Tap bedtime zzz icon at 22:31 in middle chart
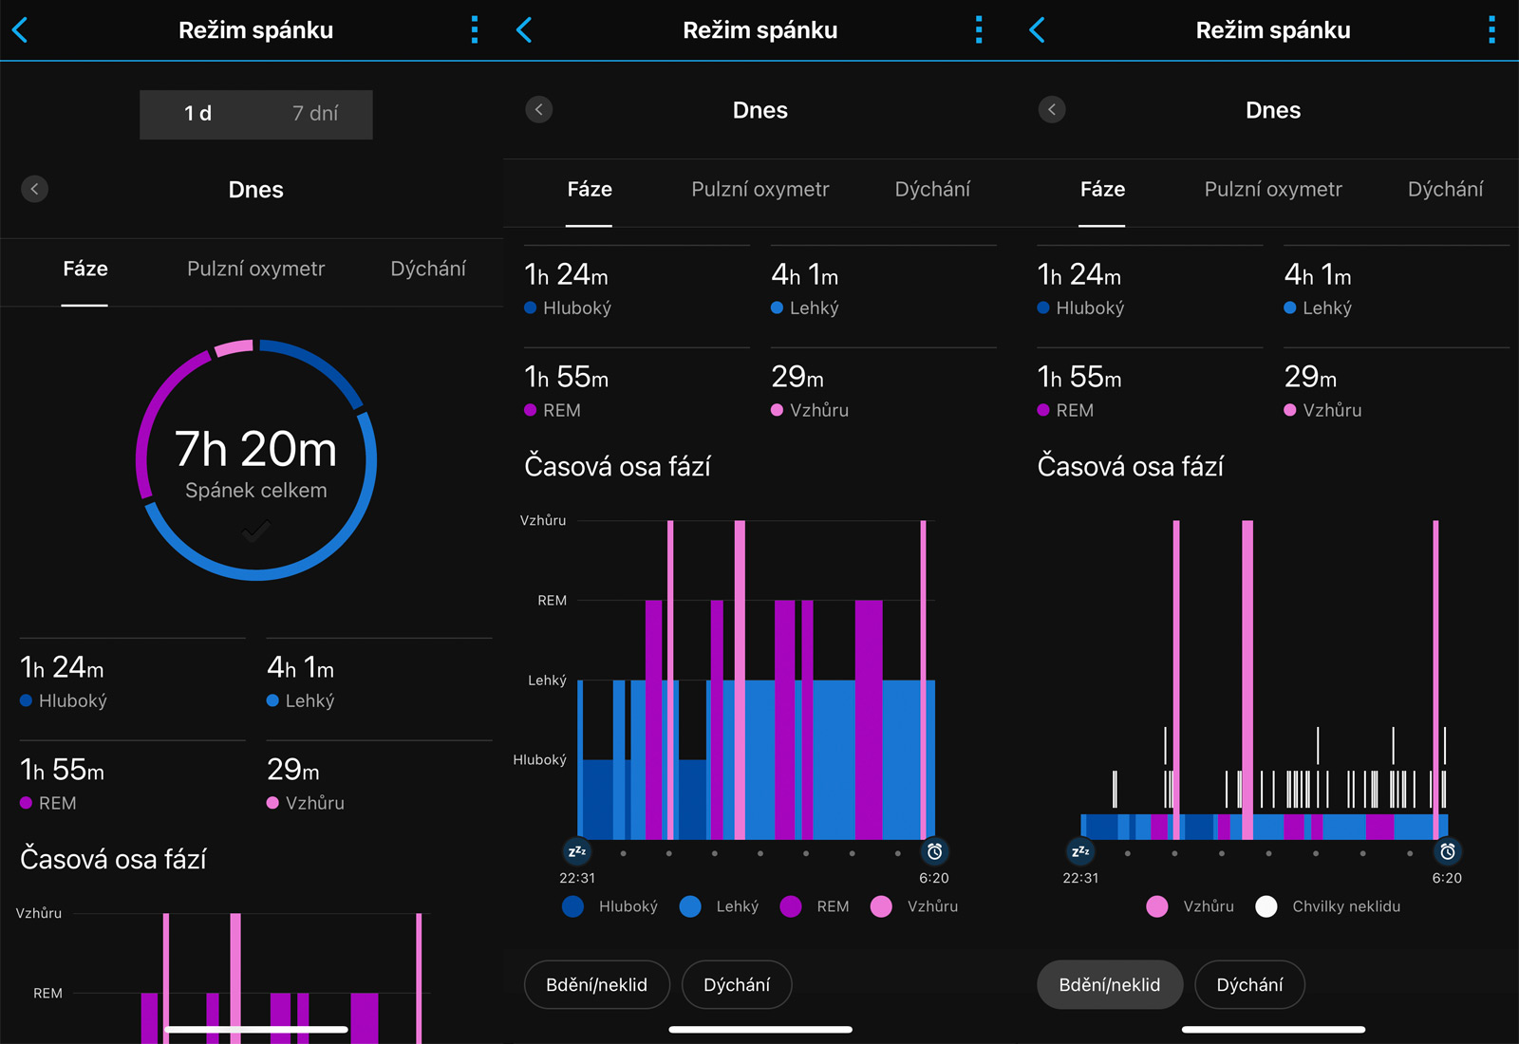1519x1044 pixels. coord(576,851)
